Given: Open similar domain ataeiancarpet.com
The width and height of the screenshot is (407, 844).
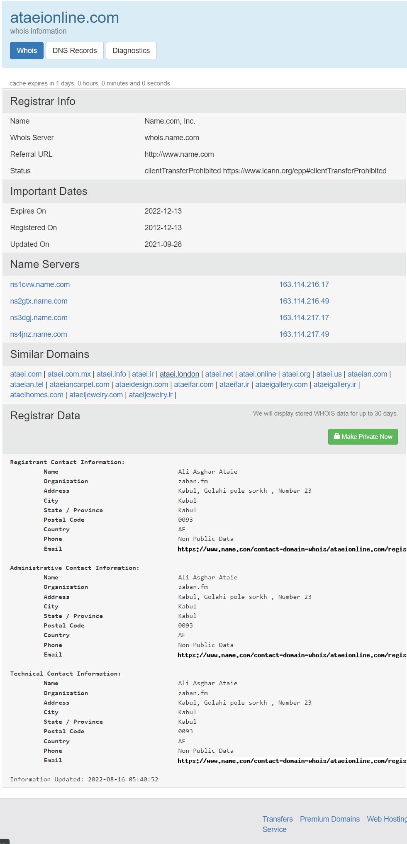Looking at the screenshot, I should [x=79, y=384].
